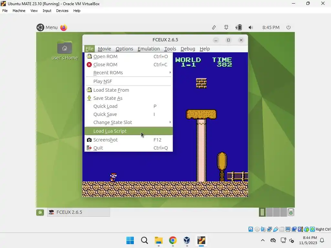Screen dimensions: 331x248
Task: Open VirtualBox Machine menu
Action: pyautogui.click(x=19, y=11)
